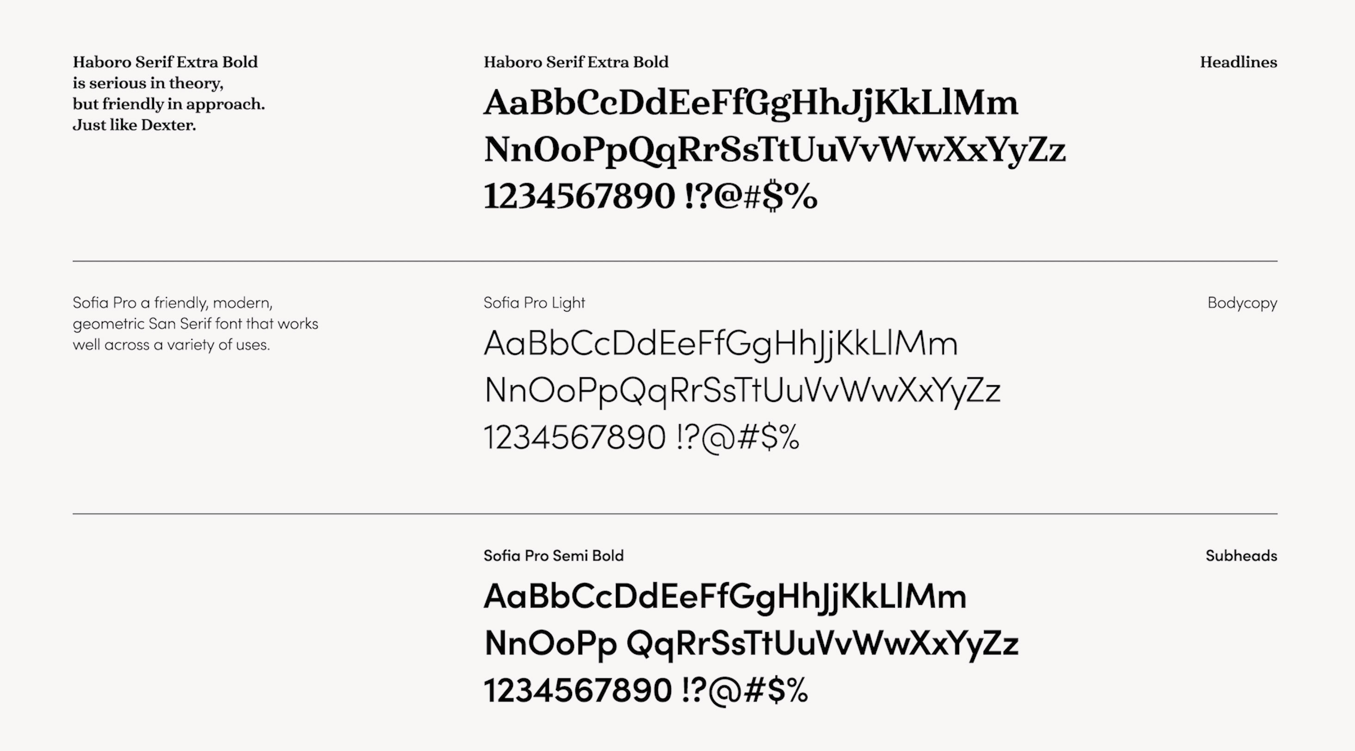This screenshot has height=751, width=1355.
Task: Click the Subheads label
Action: tap(1241, 556)
